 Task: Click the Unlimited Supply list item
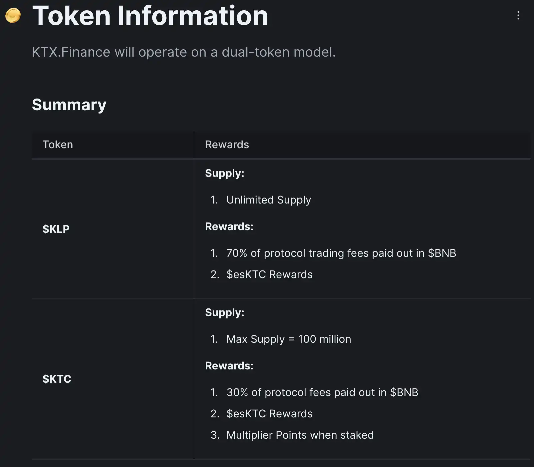click(x=269, y=200)
